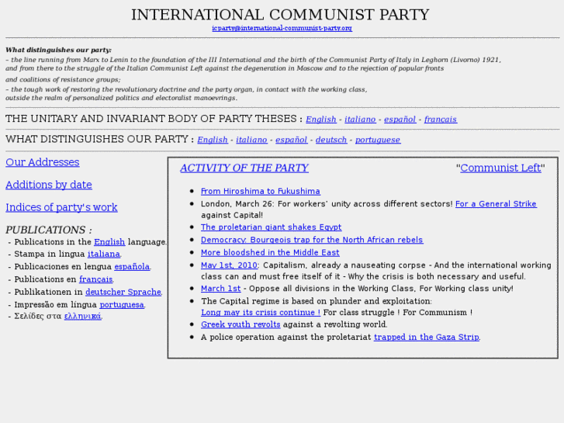Open What Distinguishes Our Party deutsch link
This screenshot has width=564, height=423.
[331, 140]
